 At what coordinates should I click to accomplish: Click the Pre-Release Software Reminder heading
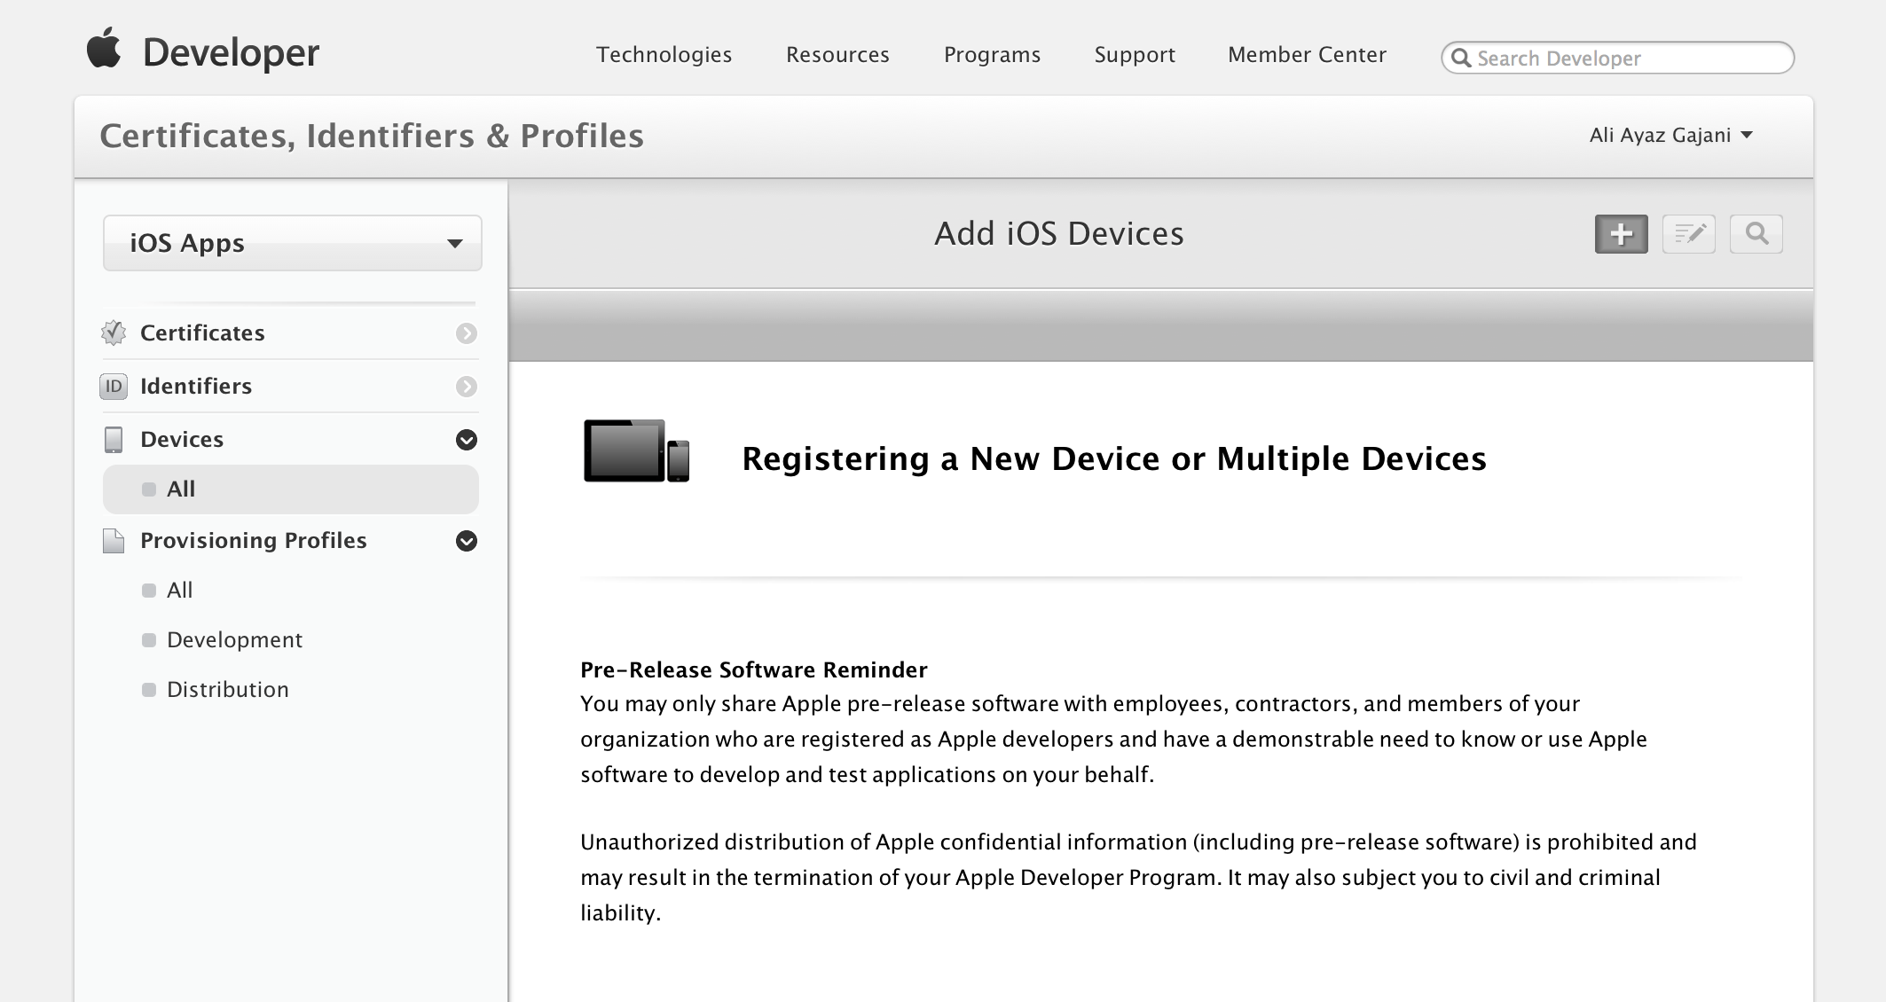click(x=754, y=669)
